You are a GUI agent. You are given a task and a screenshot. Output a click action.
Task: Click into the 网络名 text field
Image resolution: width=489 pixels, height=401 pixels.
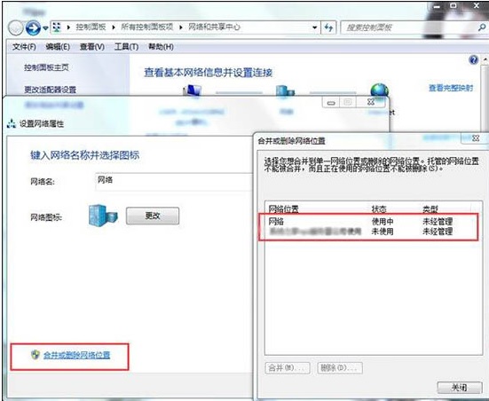coord(175,182)
